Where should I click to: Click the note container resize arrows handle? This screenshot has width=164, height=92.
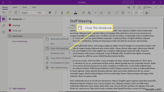pos(156,28)
